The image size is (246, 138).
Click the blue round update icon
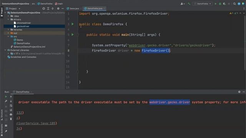(239, 4)
